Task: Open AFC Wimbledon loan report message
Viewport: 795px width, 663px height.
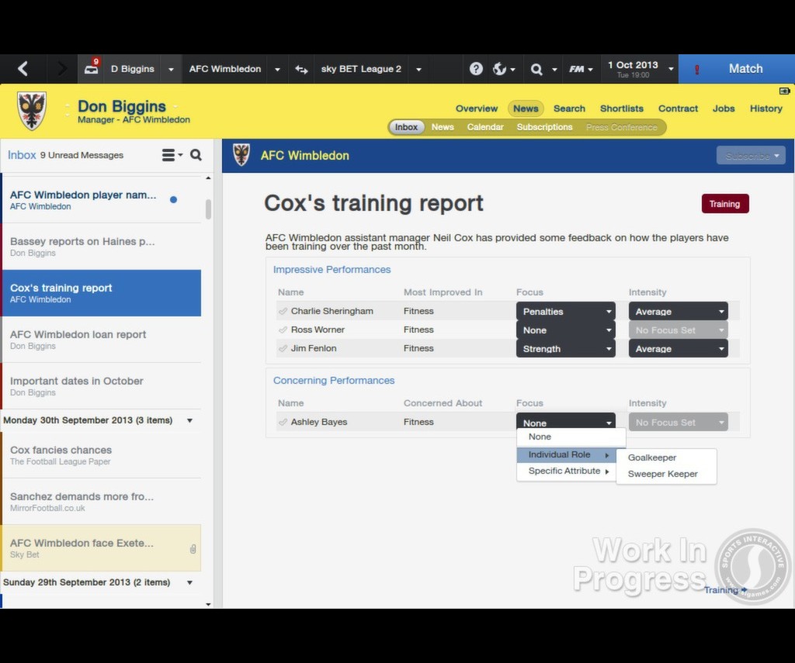Action: [x=102, y=340]
